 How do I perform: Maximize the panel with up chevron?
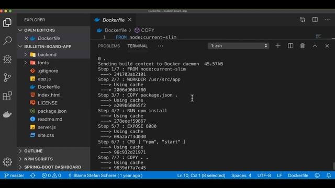click(x=315, y=46)
